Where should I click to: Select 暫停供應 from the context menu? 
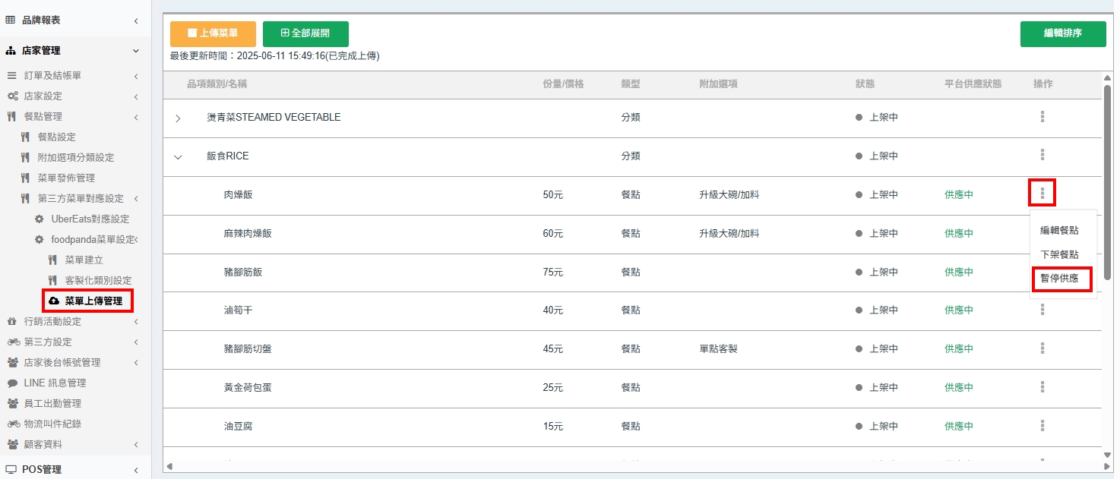tap(1059, 279)
